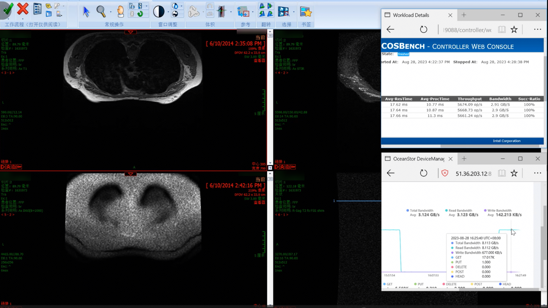Click the pencil edit icon in workflow group
The width and height of the screenshot is (548, 308).
pyautogui.click(x=58, y=6)
